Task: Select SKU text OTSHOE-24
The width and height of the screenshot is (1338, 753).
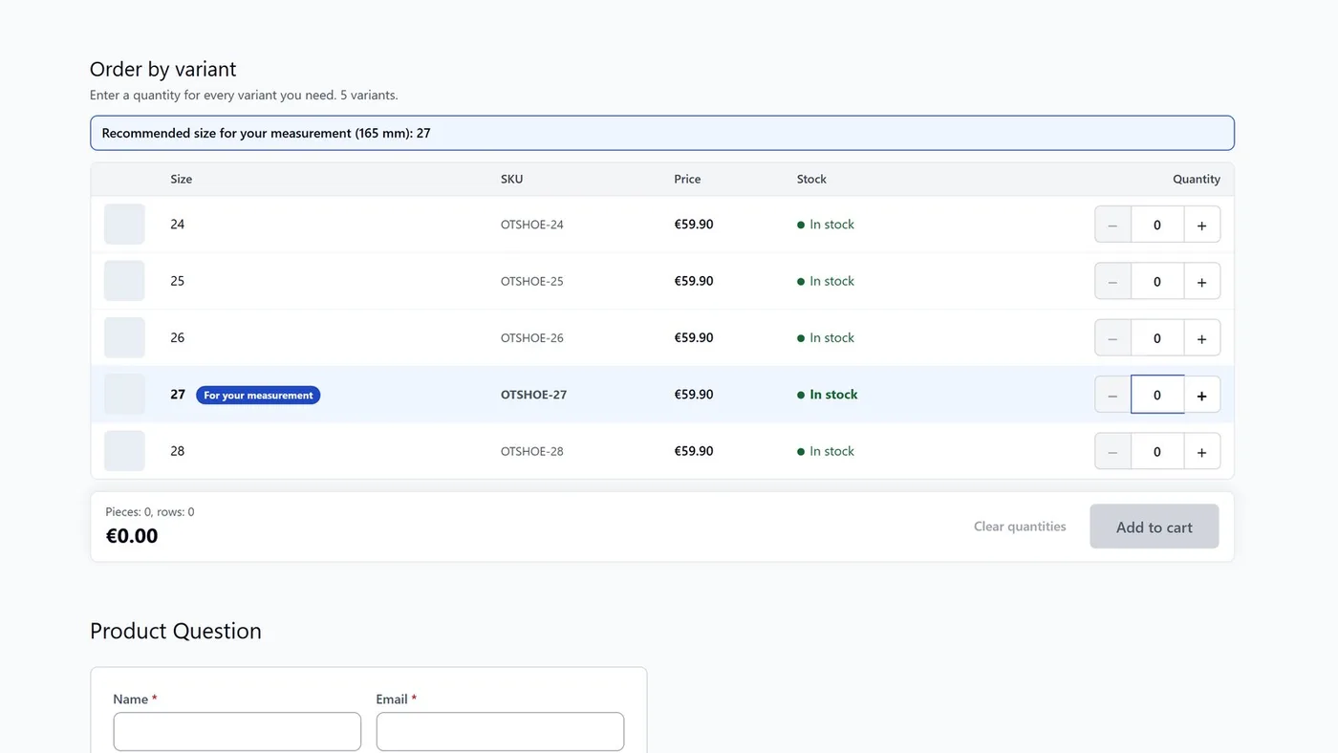Action: (532, 225)
